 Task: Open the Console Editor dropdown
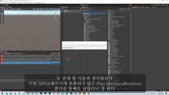coord(19,53)
